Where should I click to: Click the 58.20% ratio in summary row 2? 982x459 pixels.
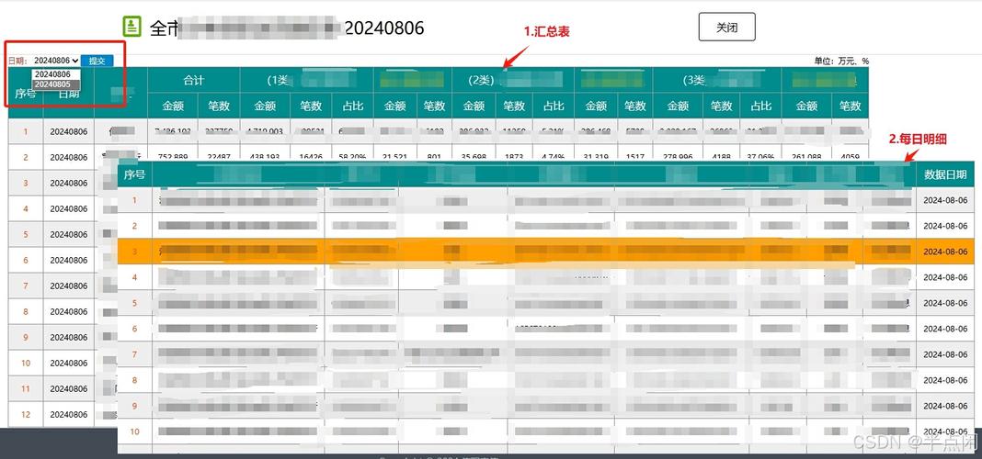pyautogui.click(x=352, y=157)
